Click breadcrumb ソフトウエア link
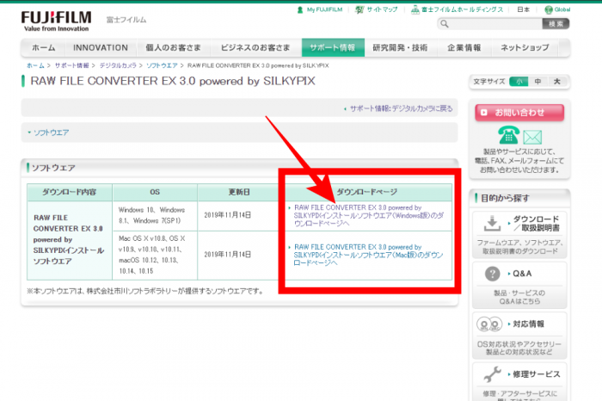602x401 pixels. [x=162, y=65]
